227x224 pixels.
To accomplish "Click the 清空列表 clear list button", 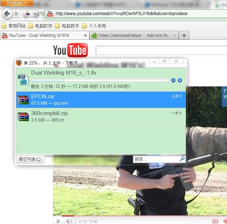I will click(30, 159).
